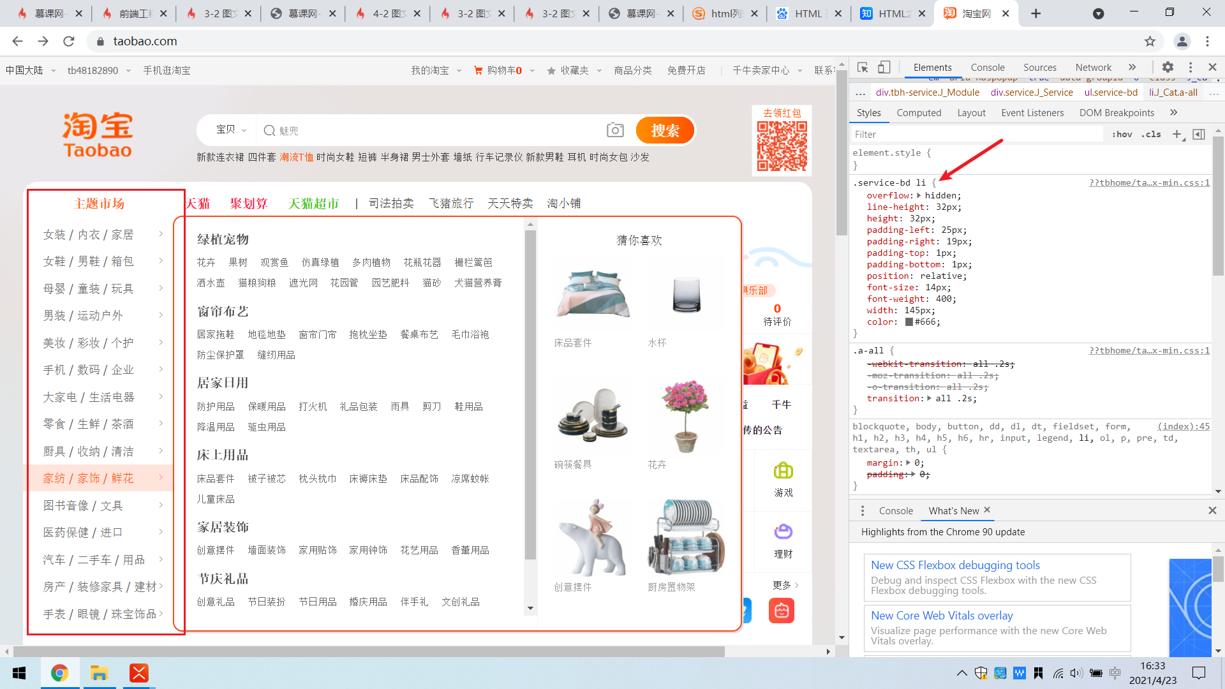
Task: Click the DevTools inspect element picker icon
Action: (863, 68)
